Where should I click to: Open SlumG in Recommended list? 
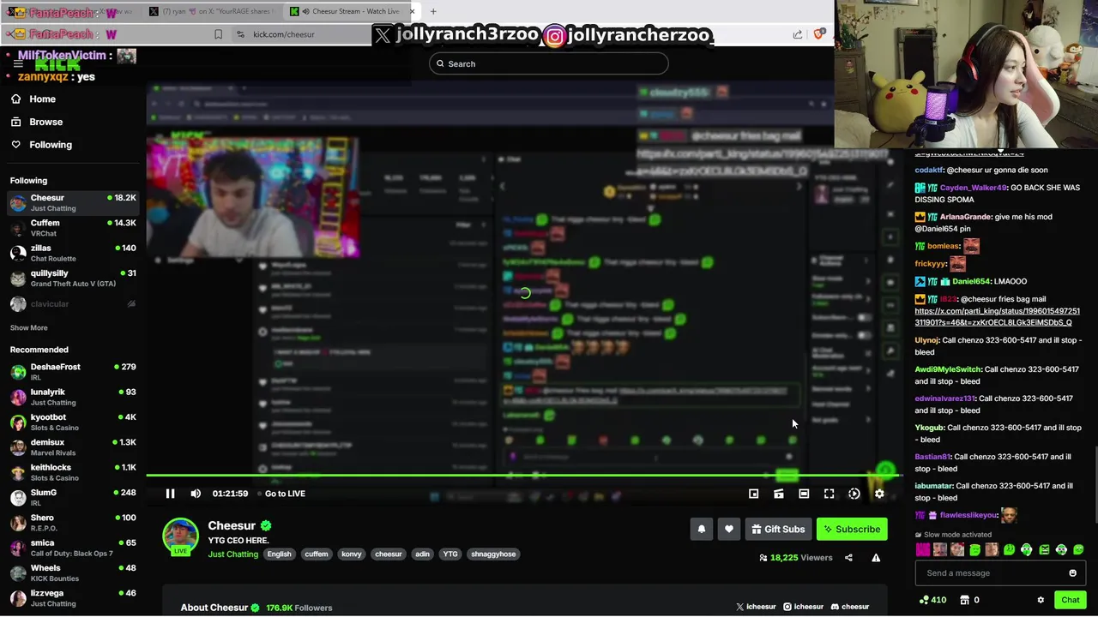click(x=73, y=497)
